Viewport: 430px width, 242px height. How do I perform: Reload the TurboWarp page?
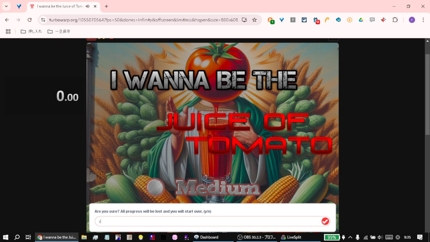coord(30,20)
